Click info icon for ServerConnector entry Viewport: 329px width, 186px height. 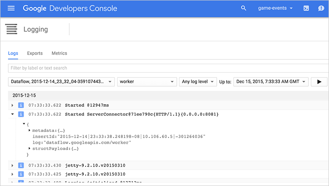(x=21, y=114)
